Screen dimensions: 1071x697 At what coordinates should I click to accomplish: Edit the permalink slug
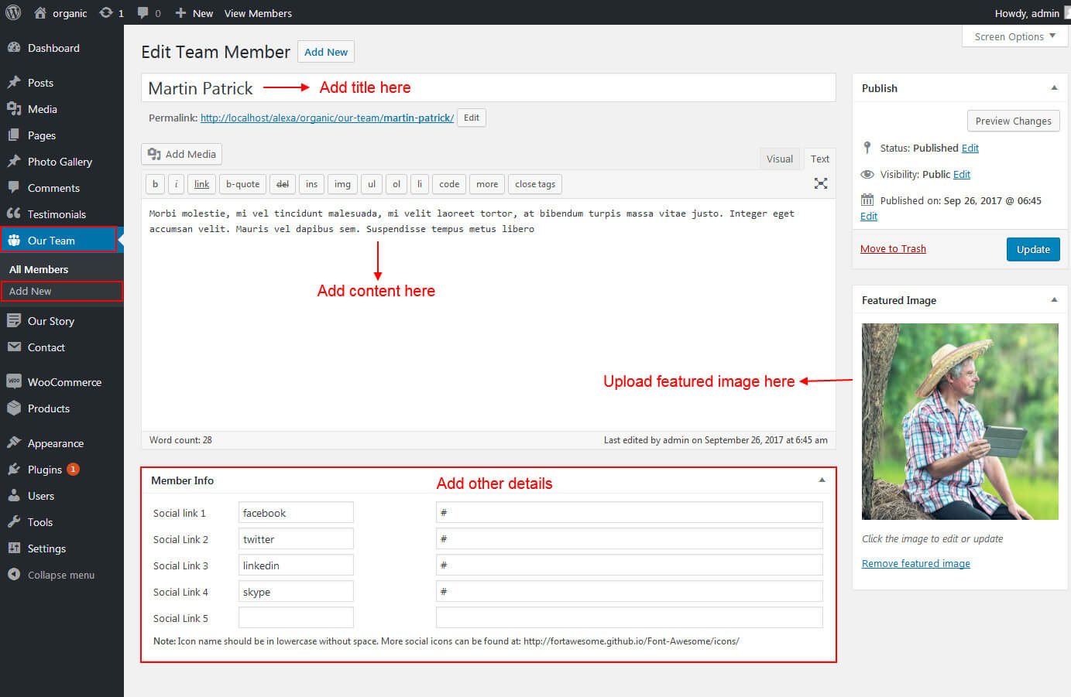coord(472,118)
